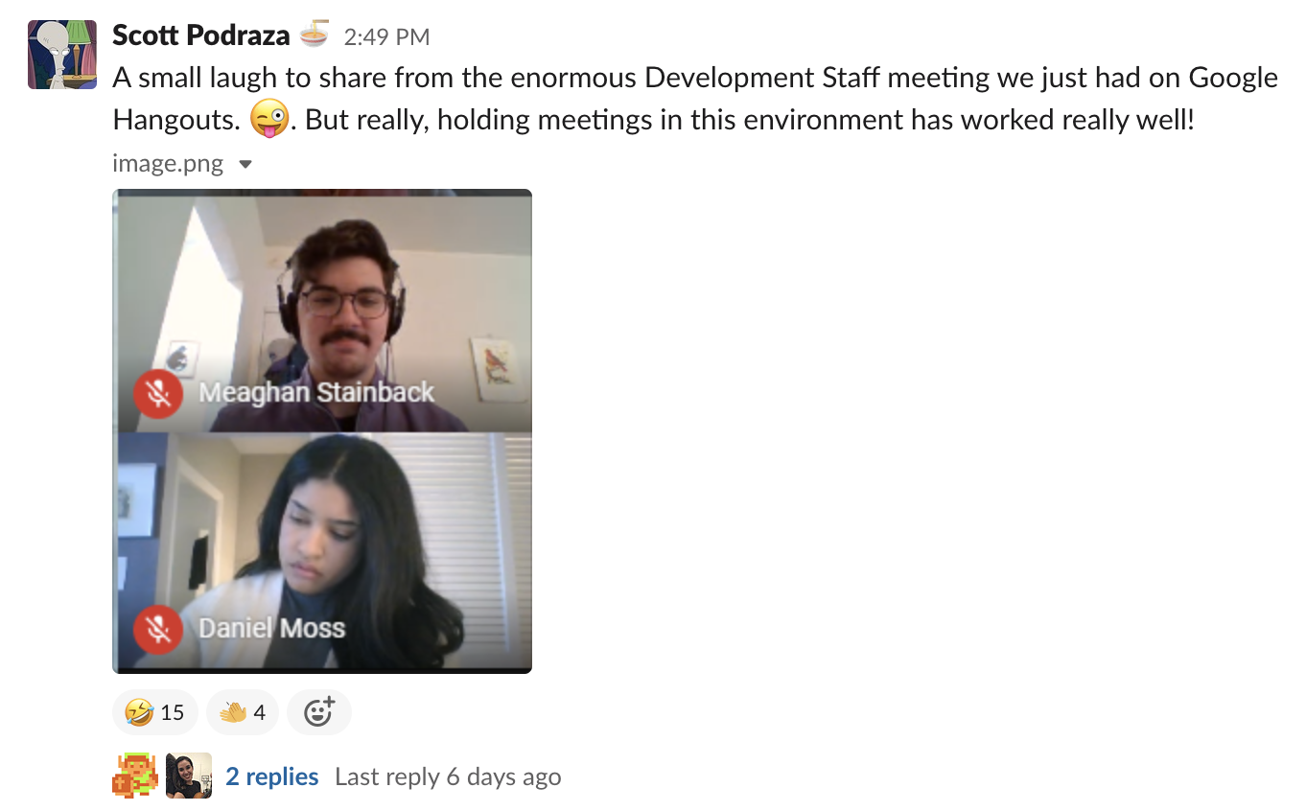This screenshot has width=1306, height=811.
Task: Open the 2 replies thread link
Action: coord(272,776)
